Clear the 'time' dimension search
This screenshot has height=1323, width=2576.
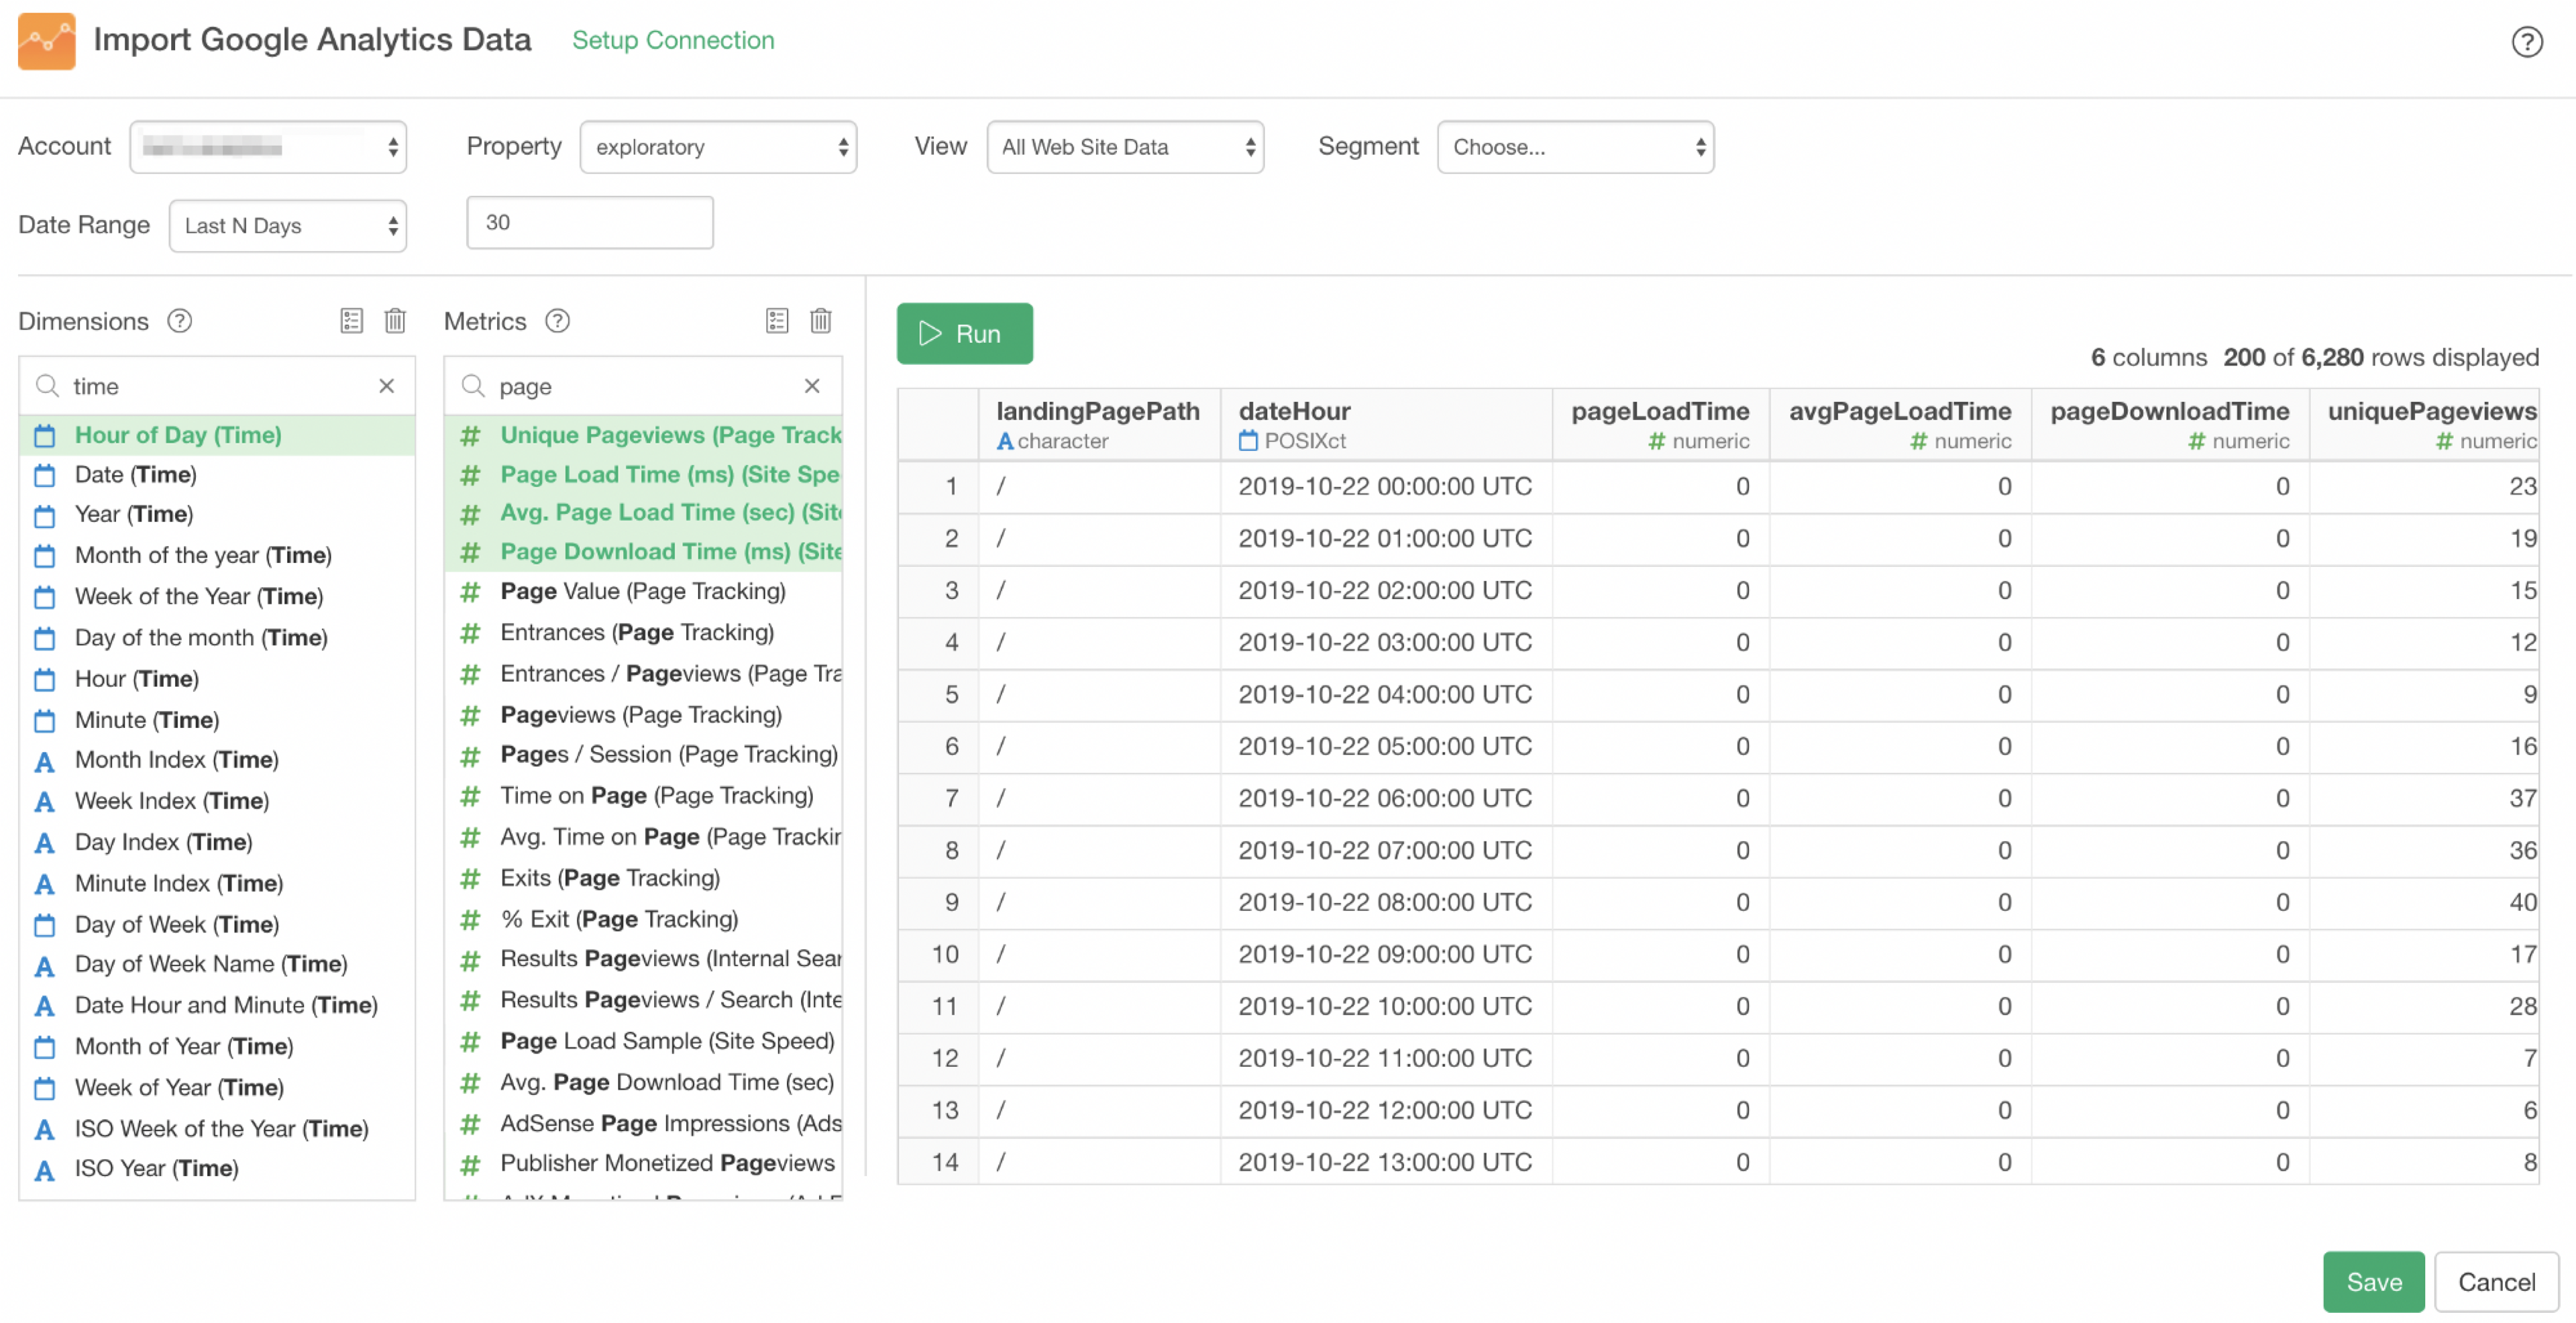pyautogui.click(x=387, y=386)
